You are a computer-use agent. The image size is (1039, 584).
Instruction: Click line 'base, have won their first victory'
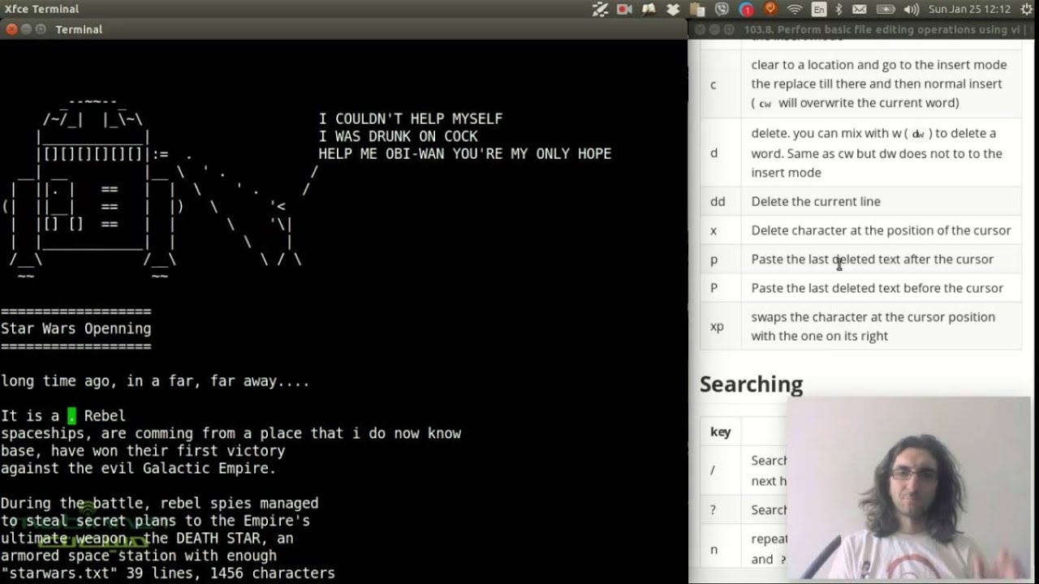[143, 451]
